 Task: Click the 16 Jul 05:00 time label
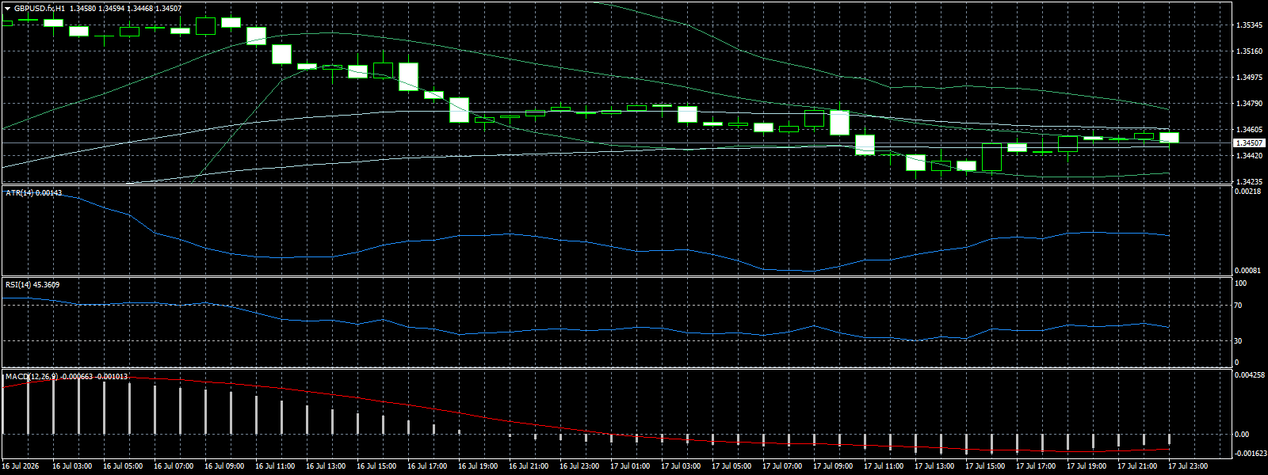(x=123, y=466)
